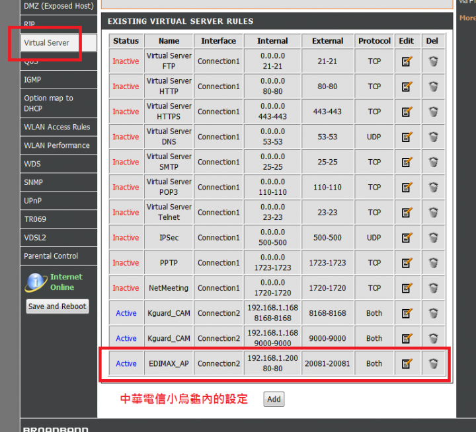Open WLAN Performance page
This screenshot has height=432, width=476.
click(x=59, y=145)
